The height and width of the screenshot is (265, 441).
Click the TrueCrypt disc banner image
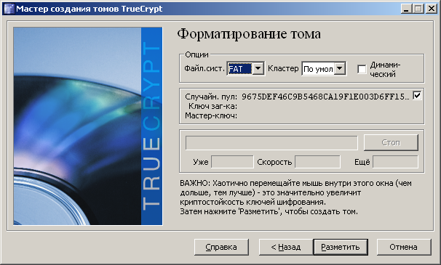click(x=88, y=126)
